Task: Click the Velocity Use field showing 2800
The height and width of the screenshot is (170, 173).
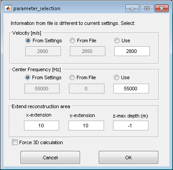Action: [132, 51]
